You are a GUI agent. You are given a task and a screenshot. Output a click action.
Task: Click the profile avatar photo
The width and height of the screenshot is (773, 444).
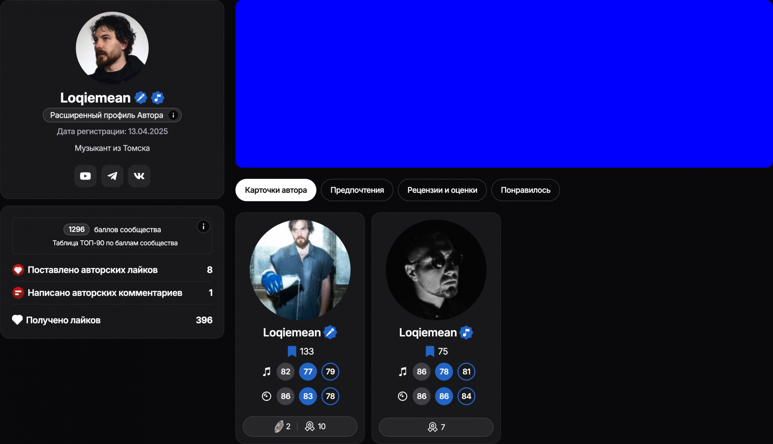click(112, 48)
